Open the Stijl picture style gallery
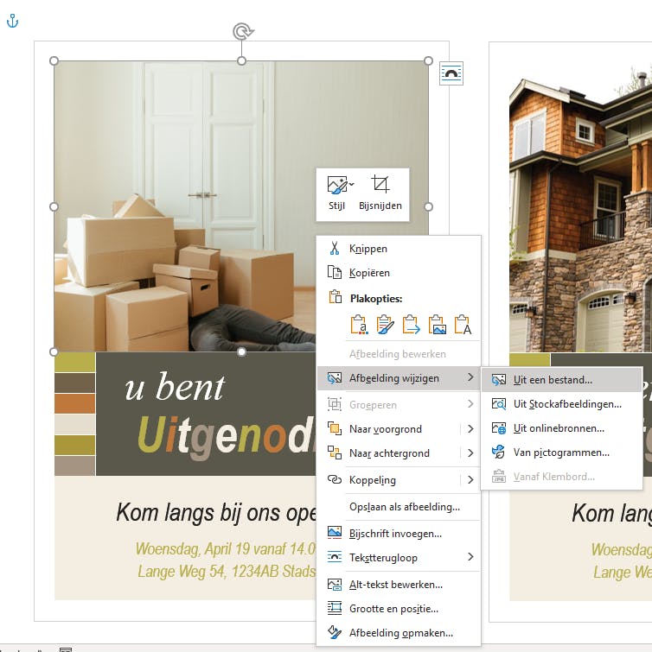Screen dimensions: 652x652 pos(339,193)
